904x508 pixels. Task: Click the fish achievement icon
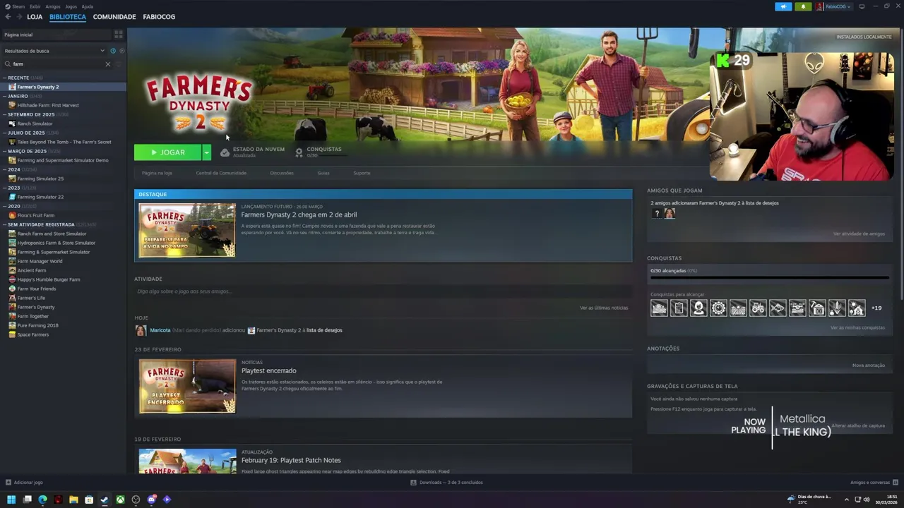coord(778,308)
